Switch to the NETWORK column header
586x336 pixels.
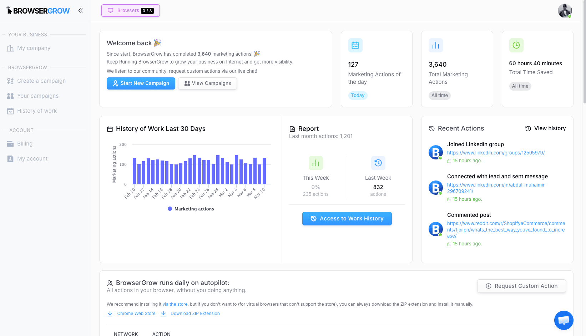[x=126, y=334]
